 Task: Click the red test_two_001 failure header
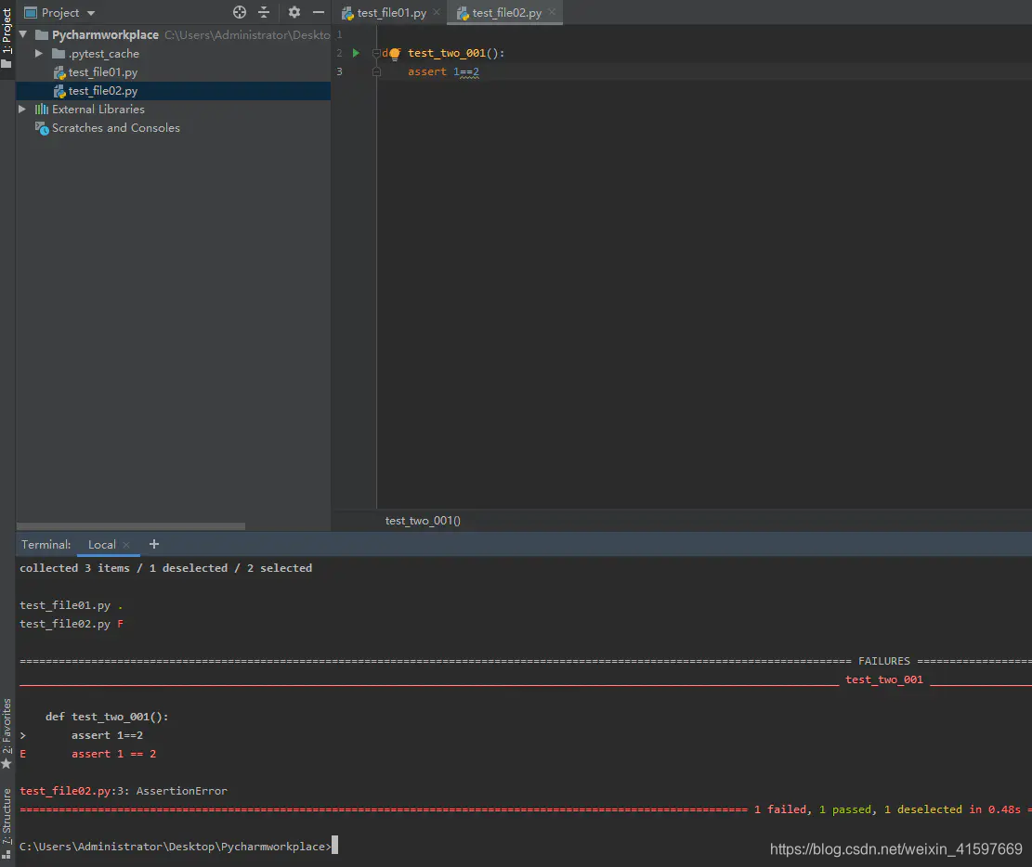(884, 679)
